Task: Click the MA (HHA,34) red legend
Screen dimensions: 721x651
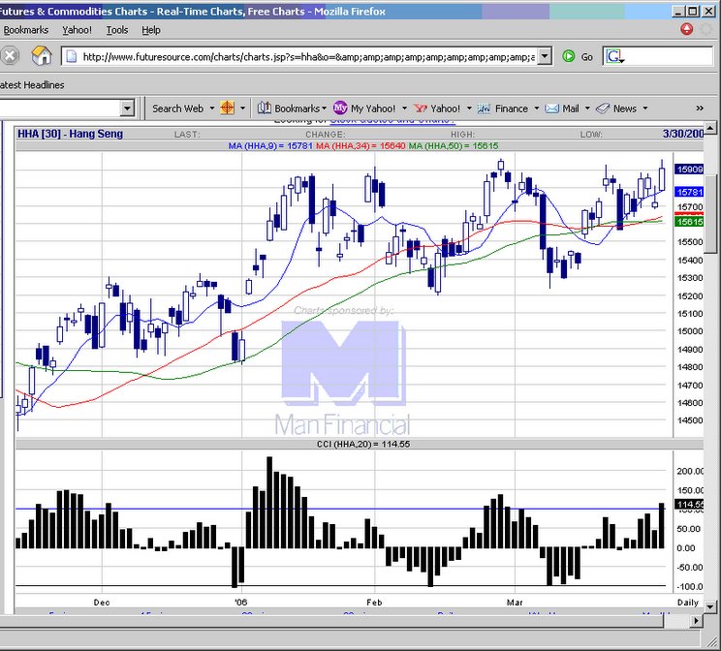Action: click(360, 145)
